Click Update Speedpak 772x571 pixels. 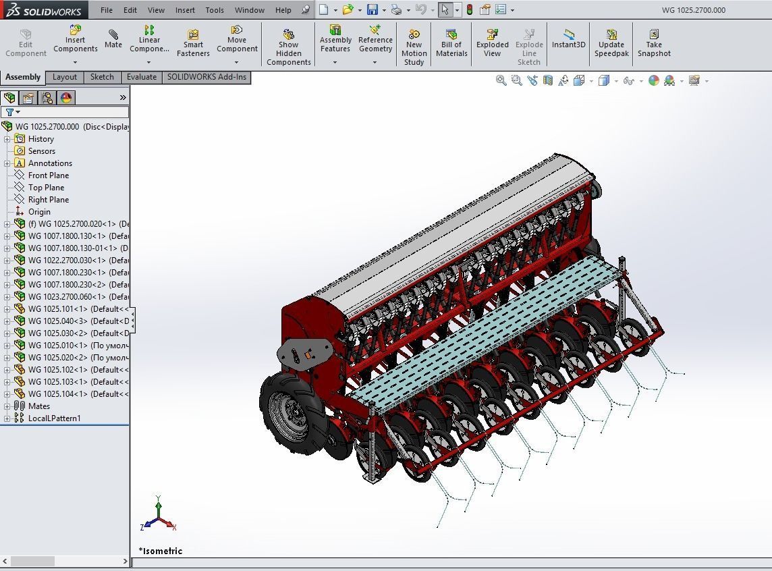(x=611, y=43)
